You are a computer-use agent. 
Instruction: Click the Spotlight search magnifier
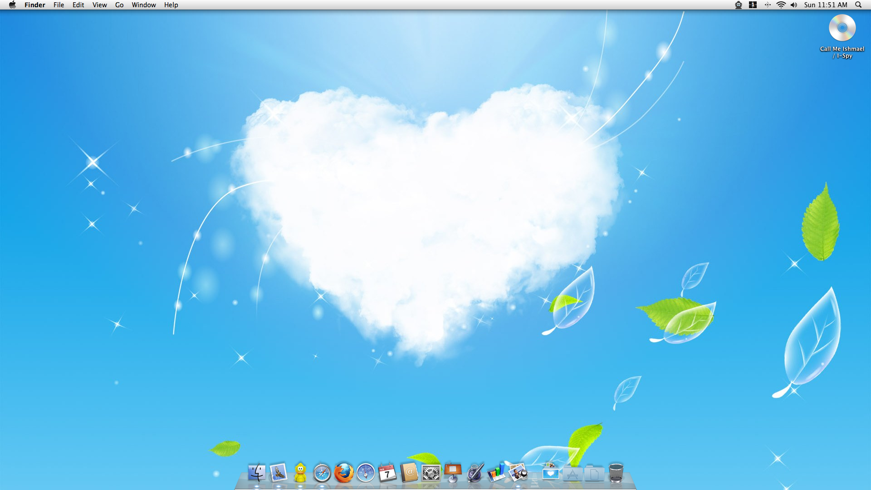tap(858, 5)
